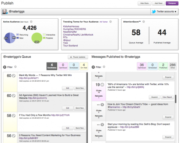180x143 pixels.
Task: Click the help icon beside AttentionScore
Action: pyautogui.click(x=144, y=22)
